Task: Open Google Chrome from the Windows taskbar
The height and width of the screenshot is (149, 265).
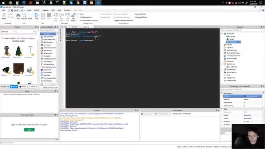Action: pos(10,3)
